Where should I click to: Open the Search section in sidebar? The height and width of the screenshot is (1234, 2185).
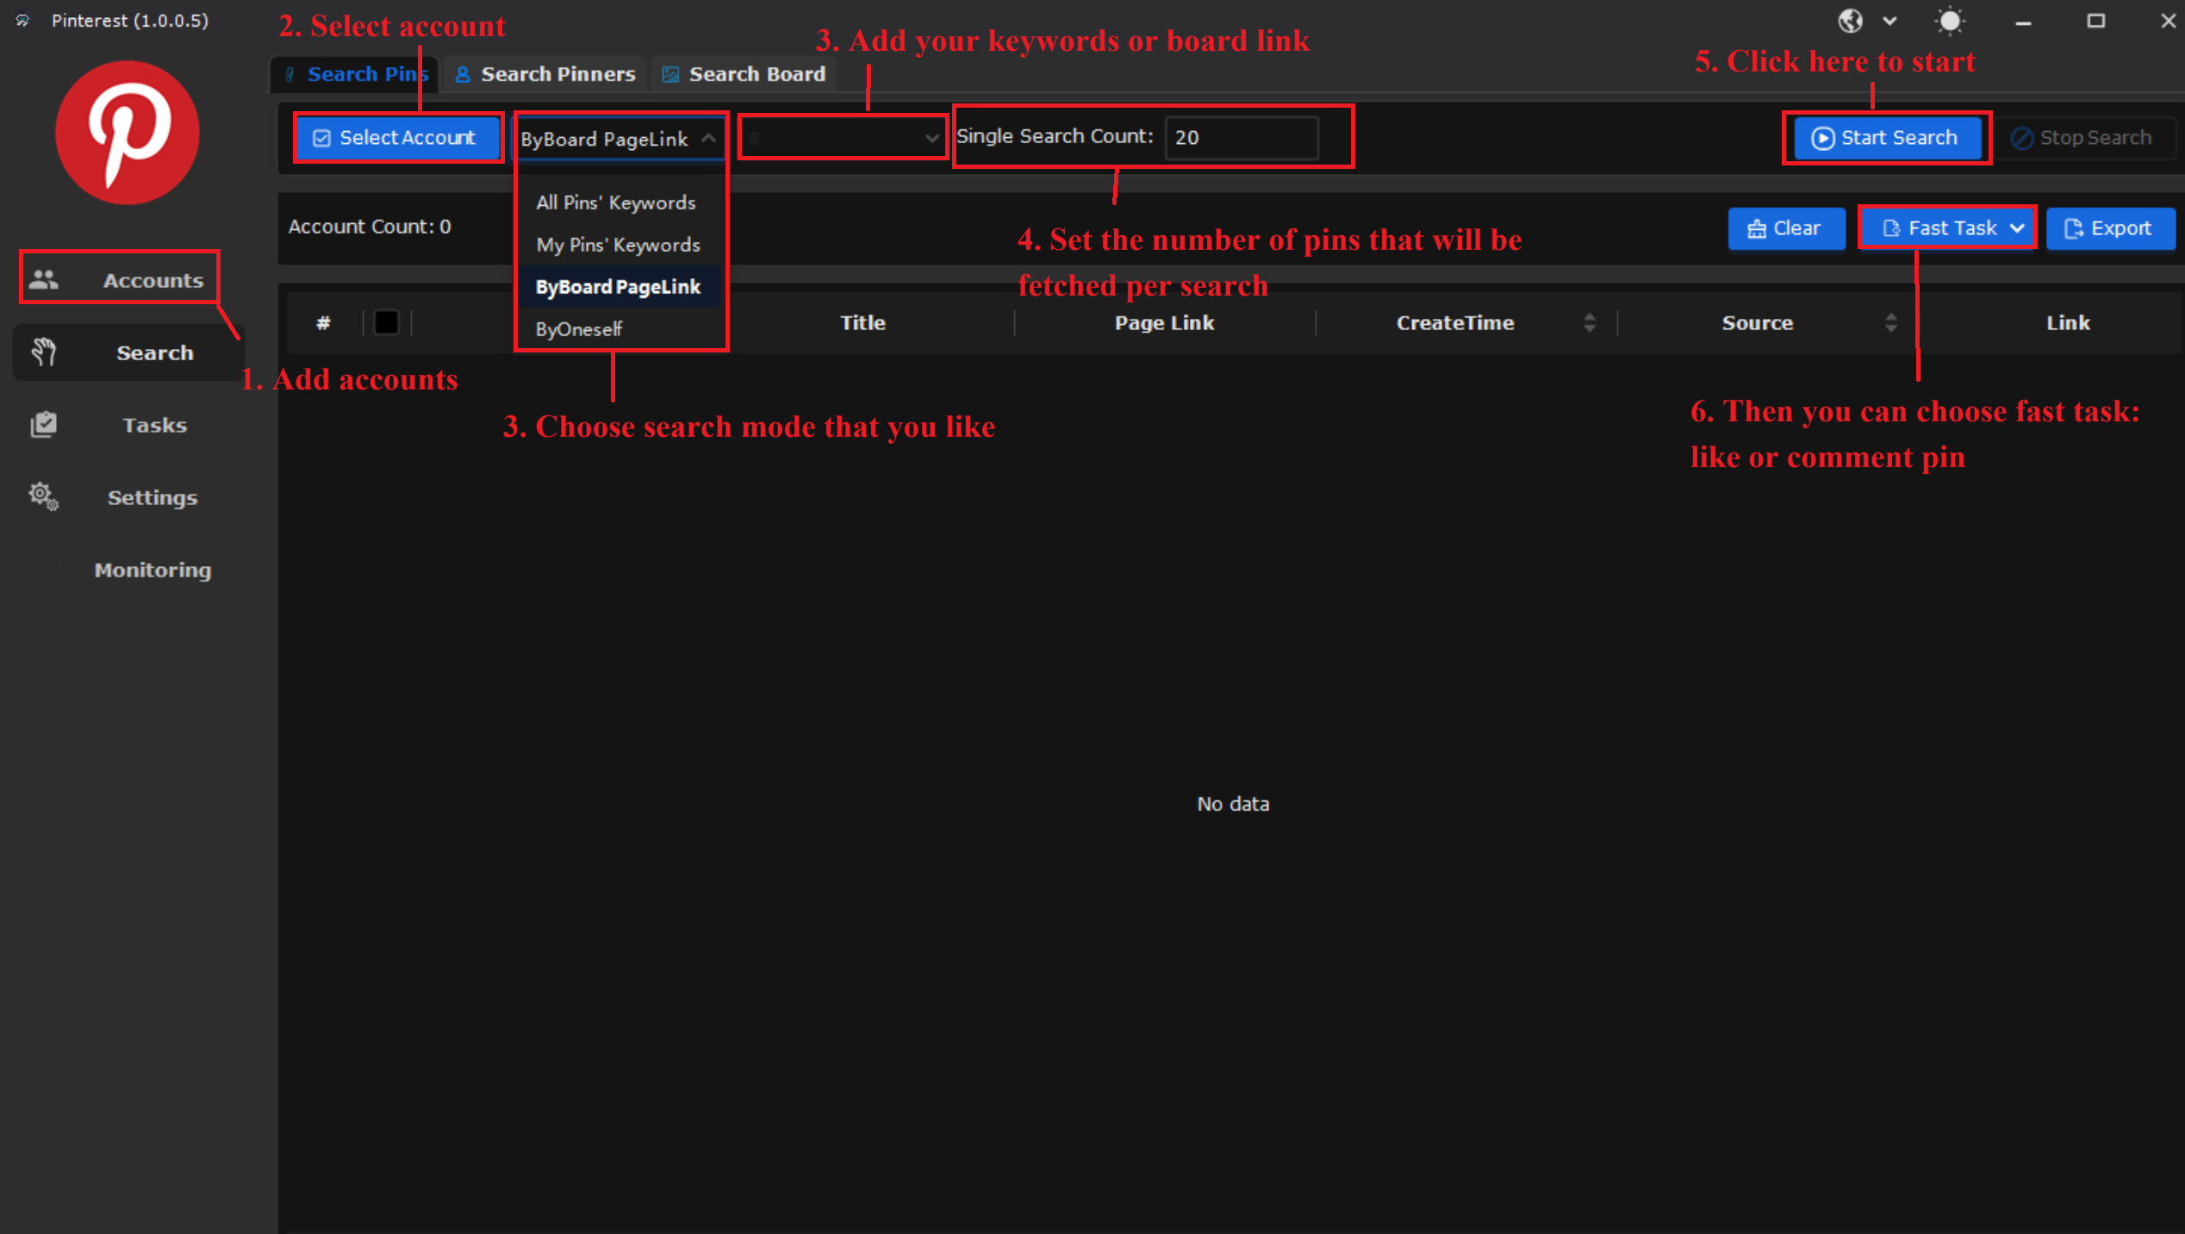pyautogui.click(x=128, y=352)
